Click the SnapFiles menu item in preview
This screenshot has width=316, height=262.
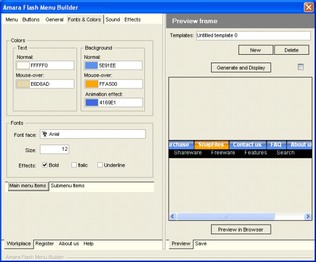point(211,145)
